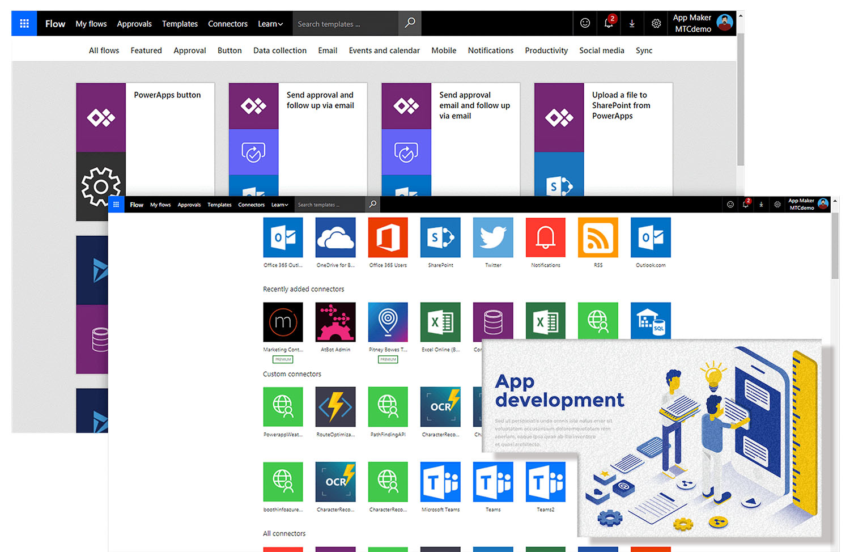Click search templates field in front window

tap(330, 205)
